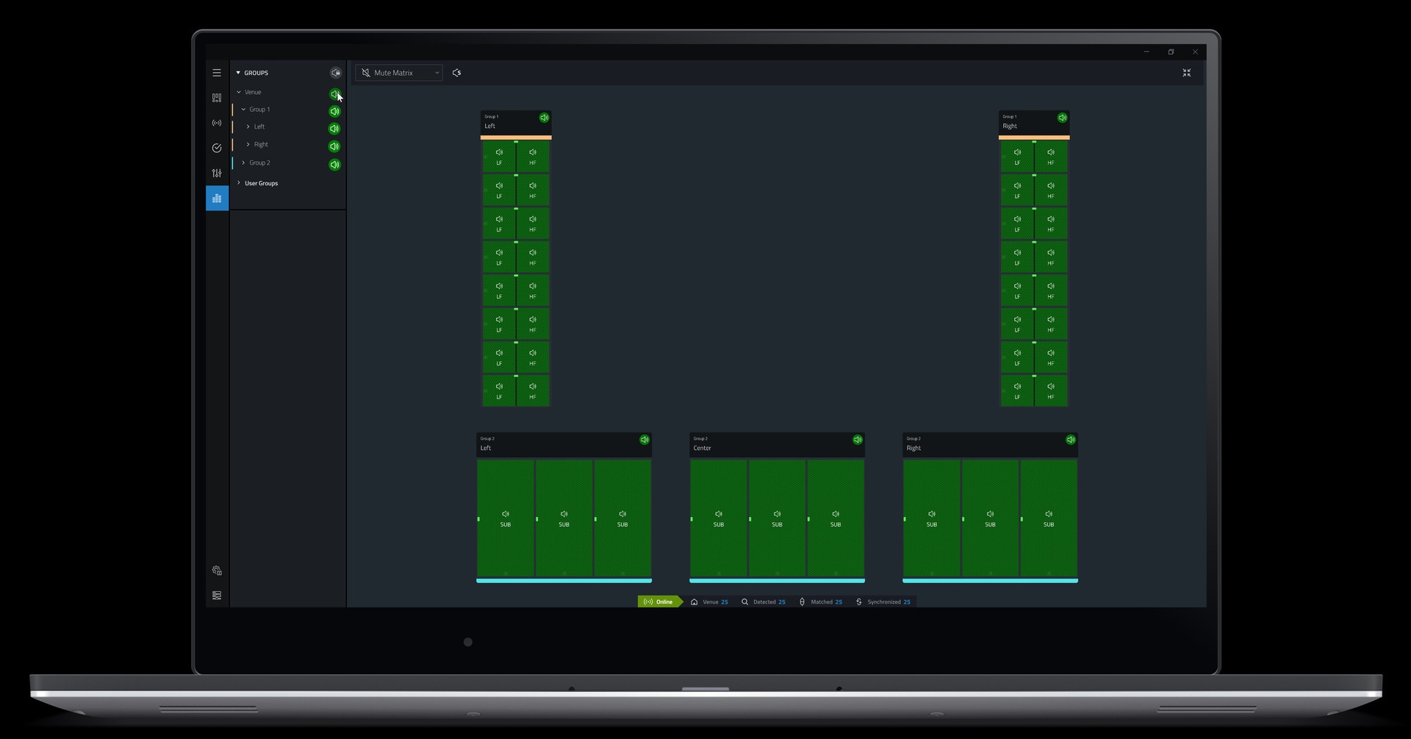Collapse the GROUPS panel triangle

point(238,73)
